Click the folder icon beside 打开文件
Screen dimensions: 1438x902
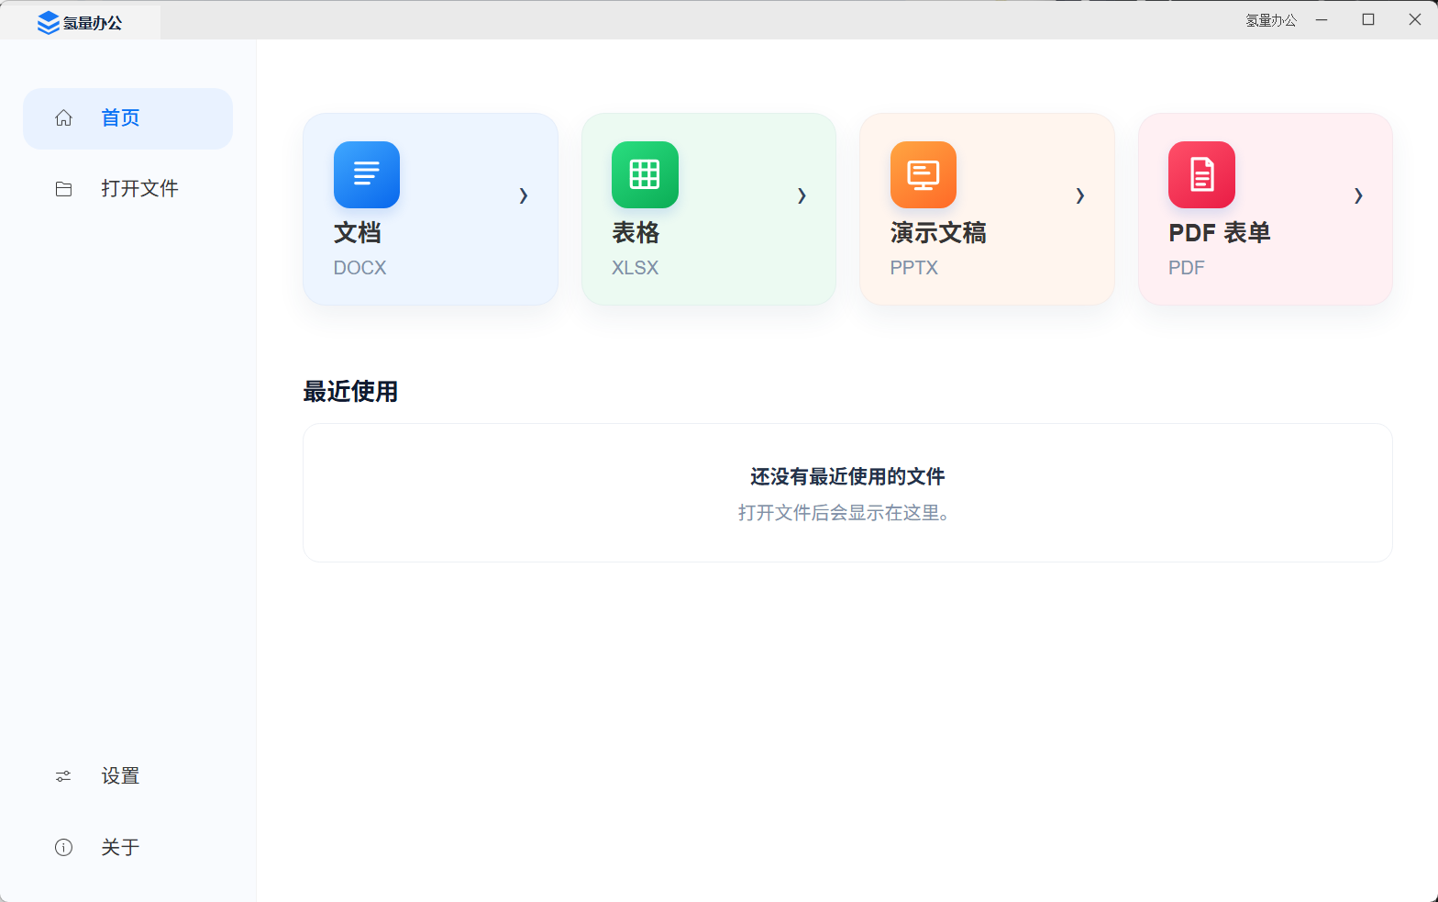[x=63, y=189]
